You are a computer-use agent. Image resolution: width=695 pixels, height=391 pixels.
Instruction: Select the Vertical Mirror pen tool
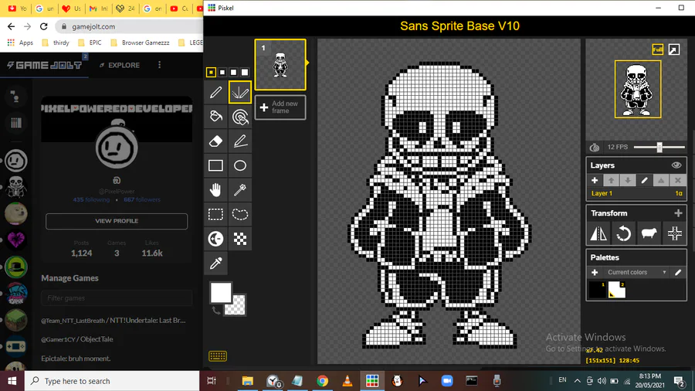tap(240, 92)
